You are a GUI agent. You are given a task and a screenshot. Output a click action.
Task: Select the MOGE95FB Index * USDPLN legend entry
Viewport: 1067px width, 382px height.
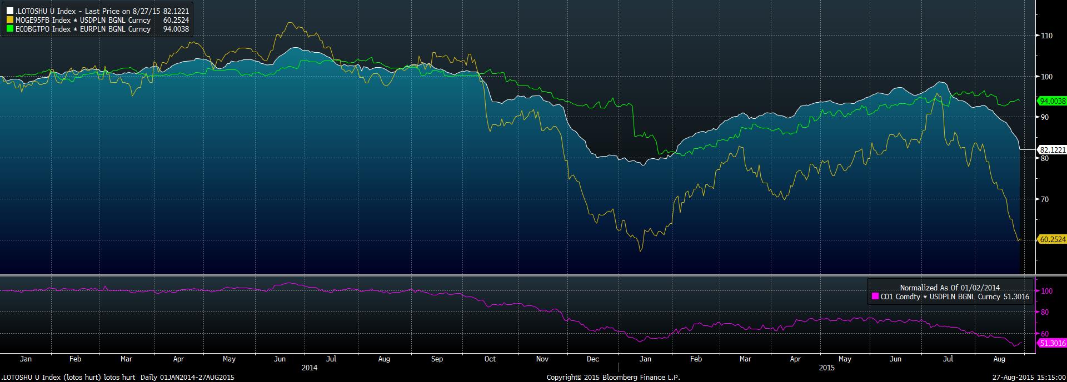[98, 20]
